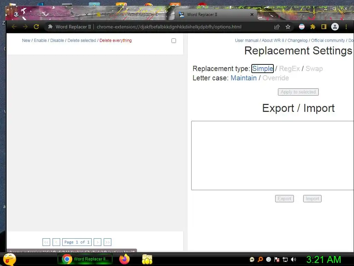Open the Chrome profile avatar
Screen dimensions: 354x266
(x=335, y=27)
